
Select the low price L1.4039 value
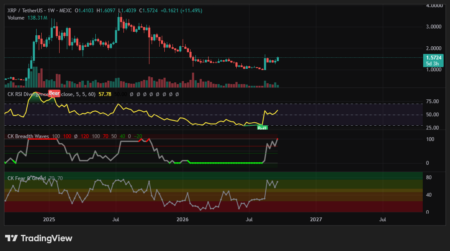(127, 11)
